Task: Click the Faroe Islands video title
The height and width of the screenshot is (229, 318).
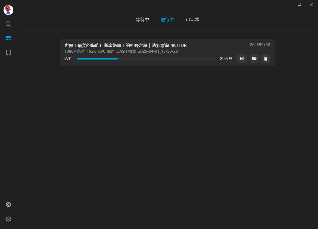Action: coord(125,45)
